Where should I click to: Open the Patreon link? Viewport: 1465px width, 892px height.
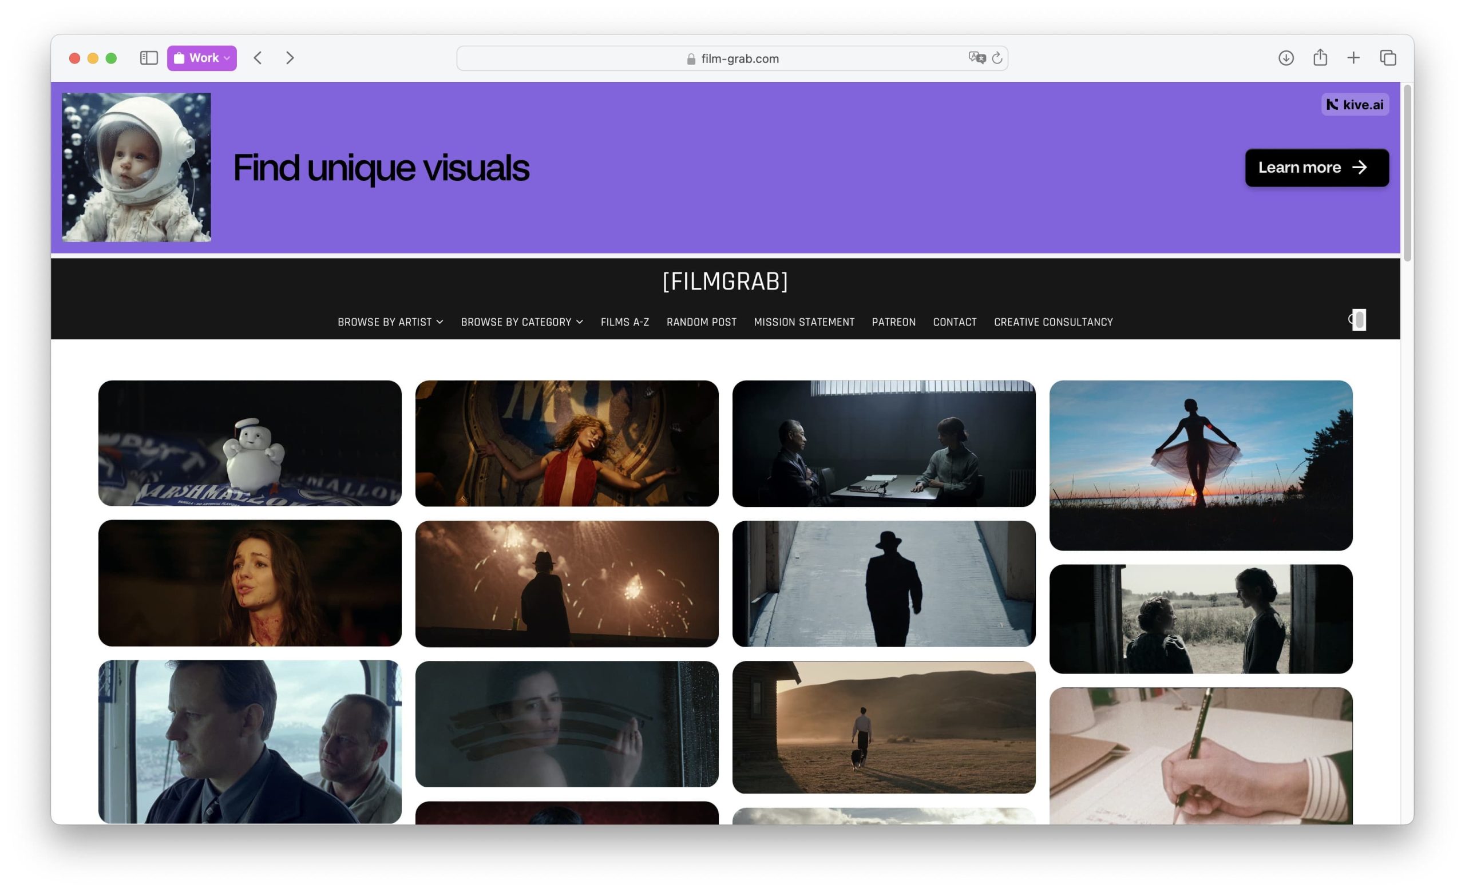(x=893, y=322)
